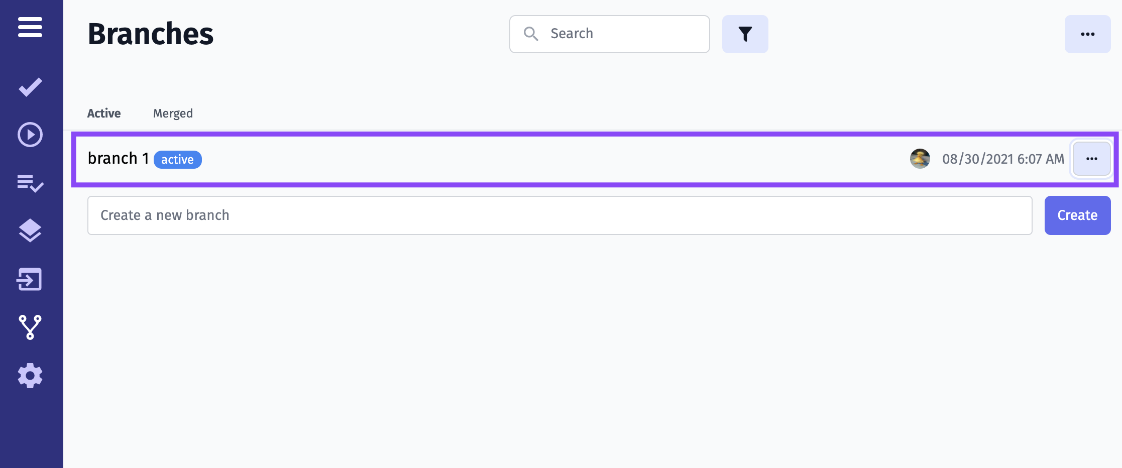Click the user avatar on branch 1
The height and width of the screenshot is (468, 1122).
920,159
